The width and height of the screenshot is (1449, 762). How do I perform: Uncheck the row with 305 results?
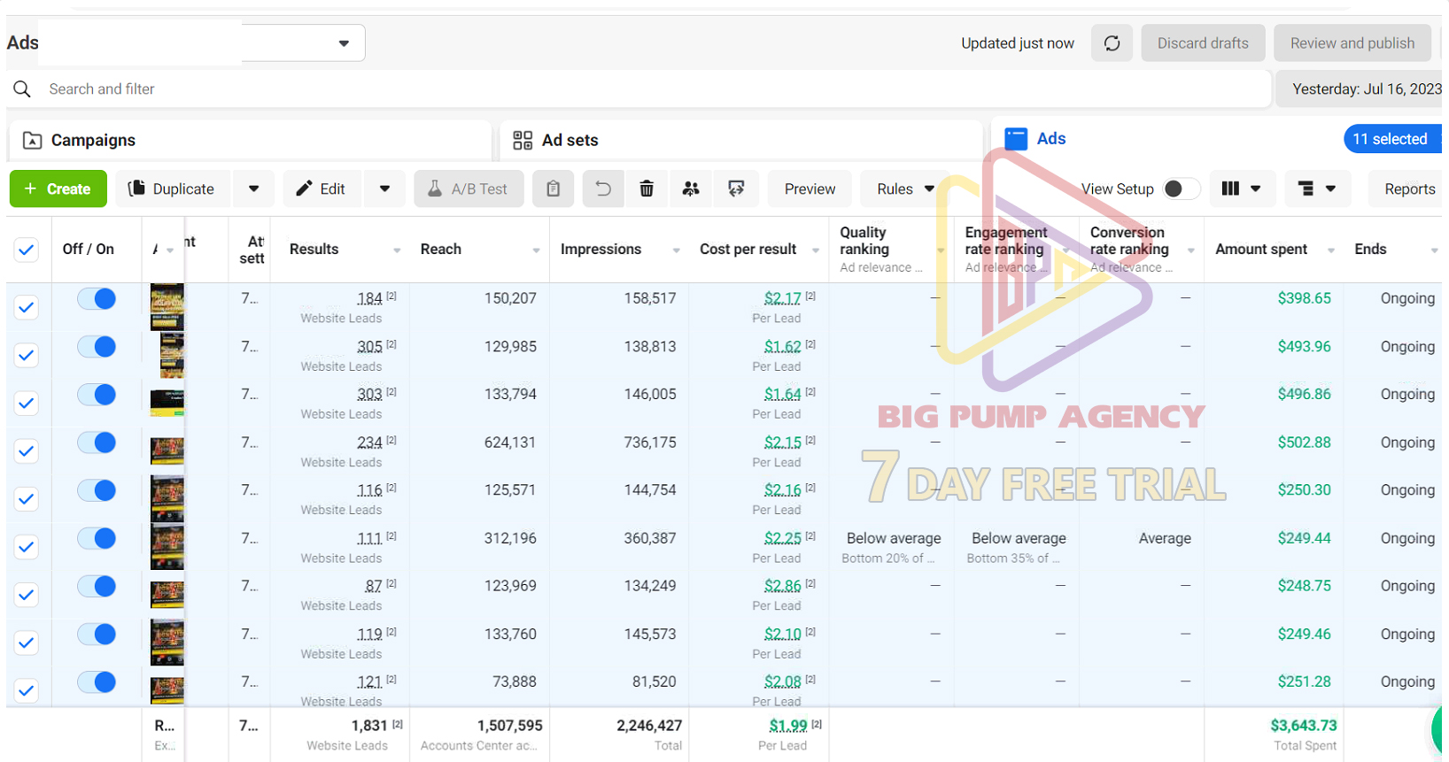click(x=27, y=355)
